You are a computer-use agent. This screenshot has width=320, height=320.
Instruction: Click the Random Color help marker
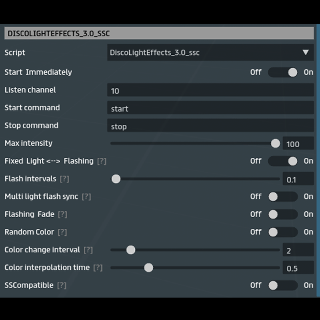62,232
